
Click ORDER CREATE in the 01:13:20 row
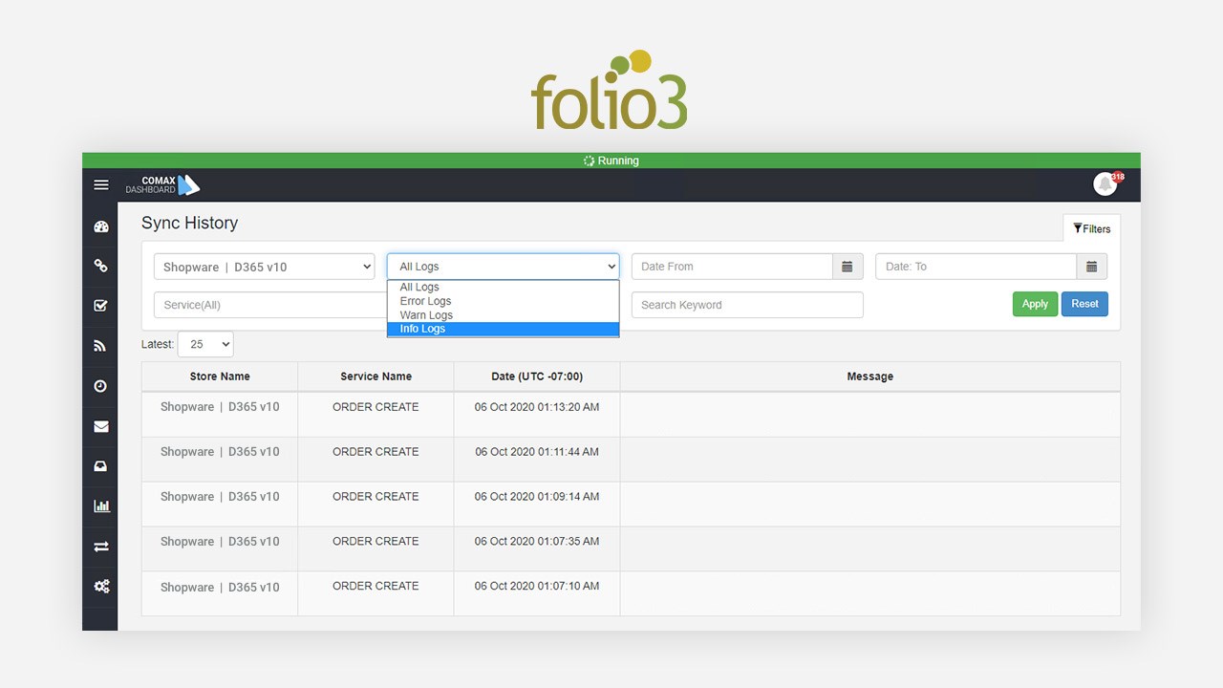pos(375,407)
